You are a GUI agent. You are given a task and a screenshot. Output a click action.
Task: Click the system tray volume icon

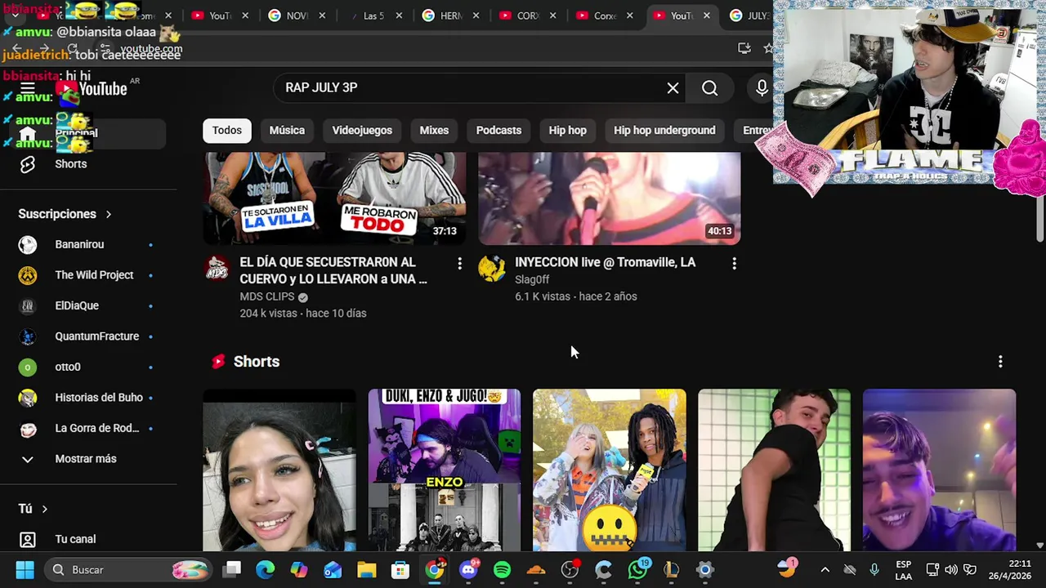click(951, 570)
